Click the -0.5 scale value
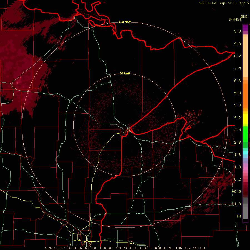This screenshot has width=250, height=250. point(237,192)
